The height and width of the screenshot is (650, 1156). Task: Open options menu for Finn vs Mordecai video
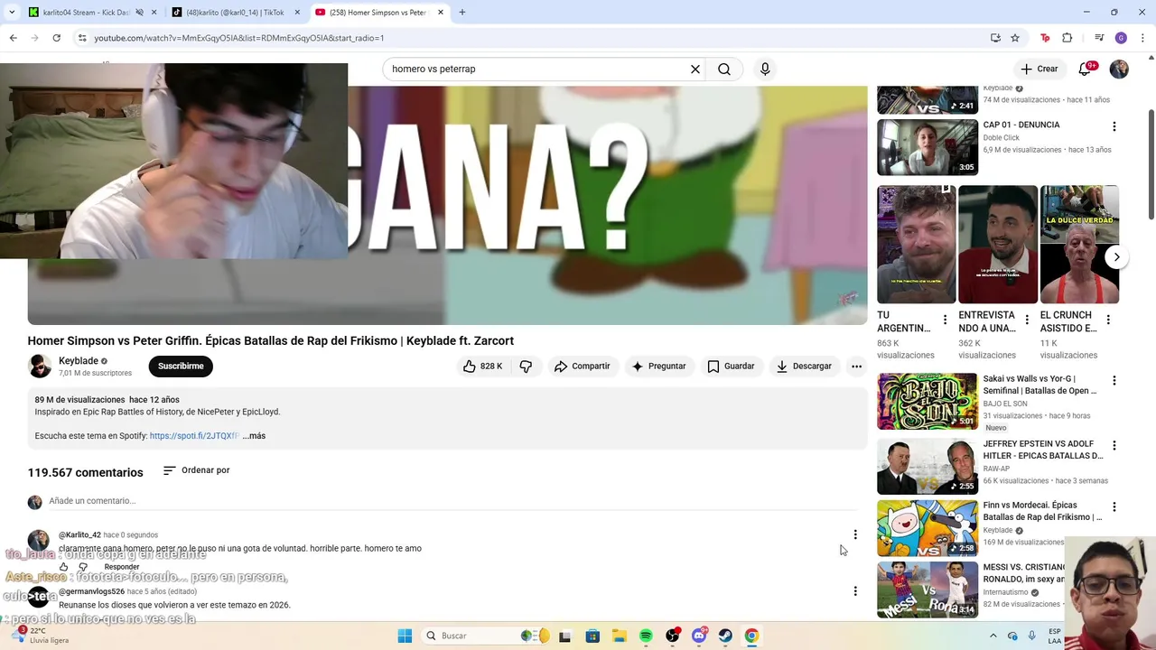1114,506
